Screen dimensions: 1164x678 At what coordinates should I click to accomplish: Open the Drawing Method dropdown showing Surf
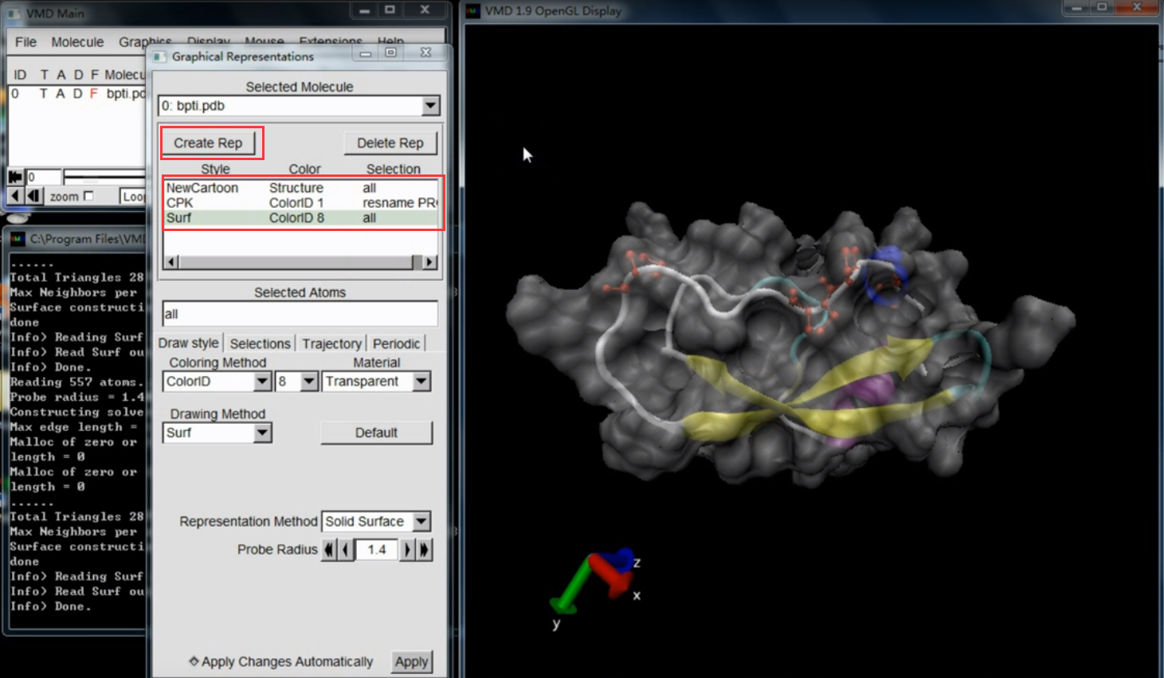pyautogui.click(x=261, y=433)
